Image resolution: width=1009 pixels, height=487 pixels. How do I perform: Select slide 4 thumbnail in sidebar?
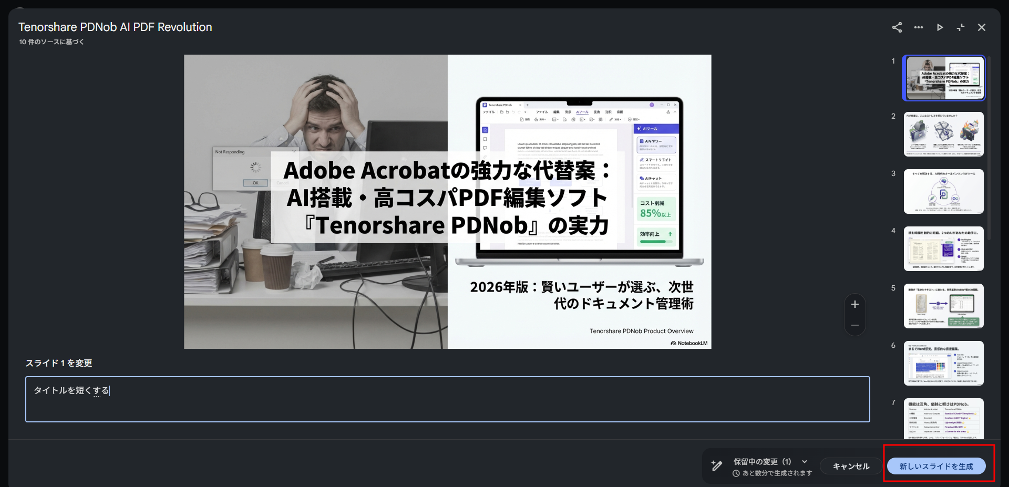(943, 249)
